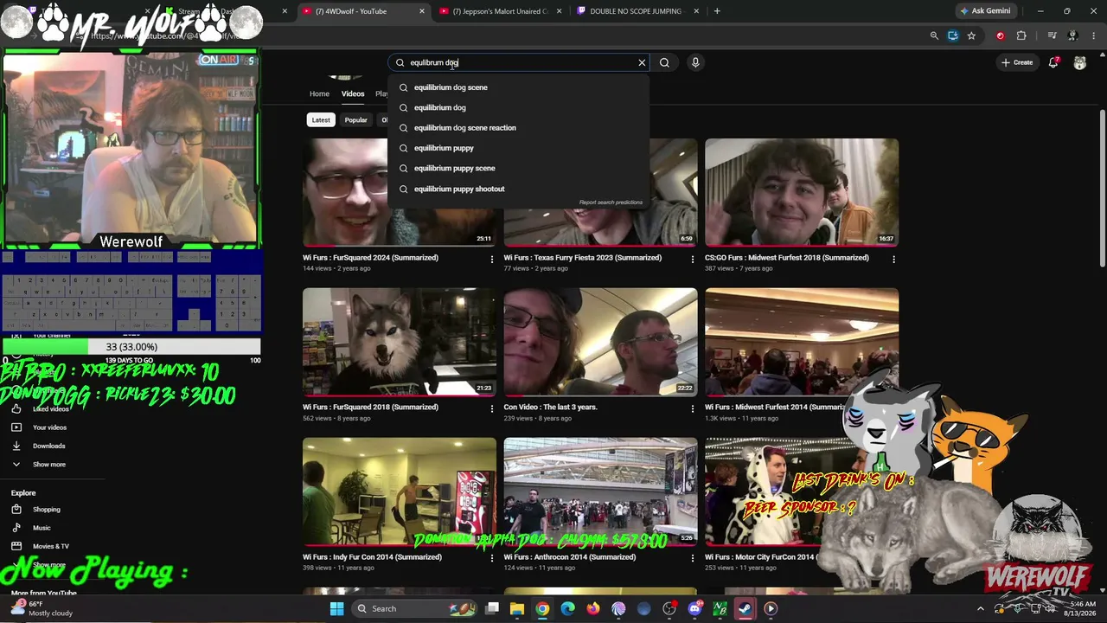Open options menu for Texas Furry Fiesta video

pyautogui.click(x=692, y=259)
